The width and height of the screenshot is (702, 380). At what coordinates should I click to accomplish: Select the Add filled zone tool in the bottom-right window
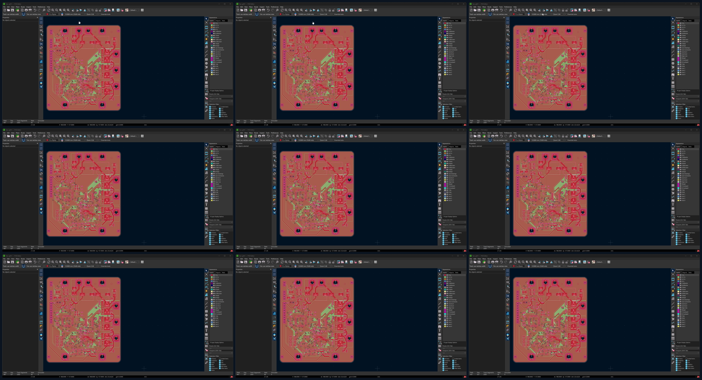pos(673,295)
